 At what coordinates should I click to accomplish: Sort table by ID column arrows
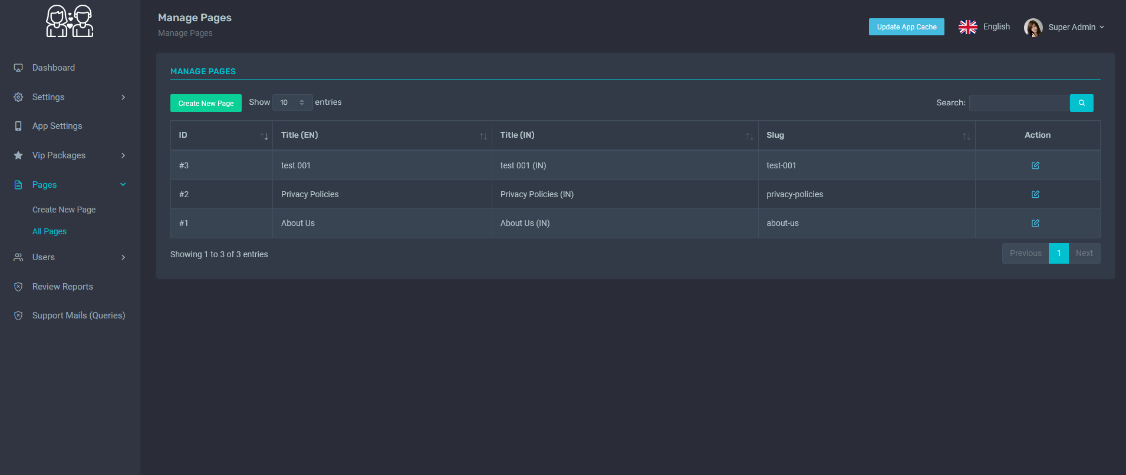(x=264, y=136)
